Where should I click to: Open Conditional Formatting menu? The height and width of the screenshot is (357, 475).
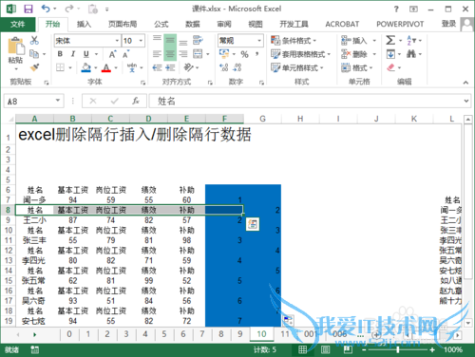click(x=294, y=41)
